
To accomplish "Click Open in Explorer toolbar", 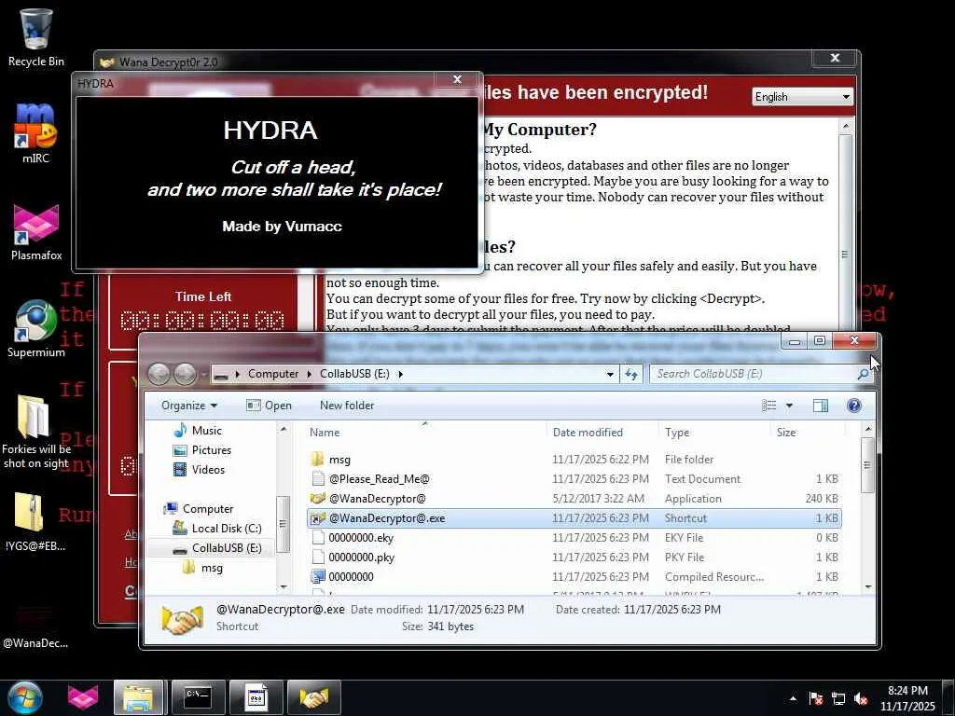I will pos(269,406).
